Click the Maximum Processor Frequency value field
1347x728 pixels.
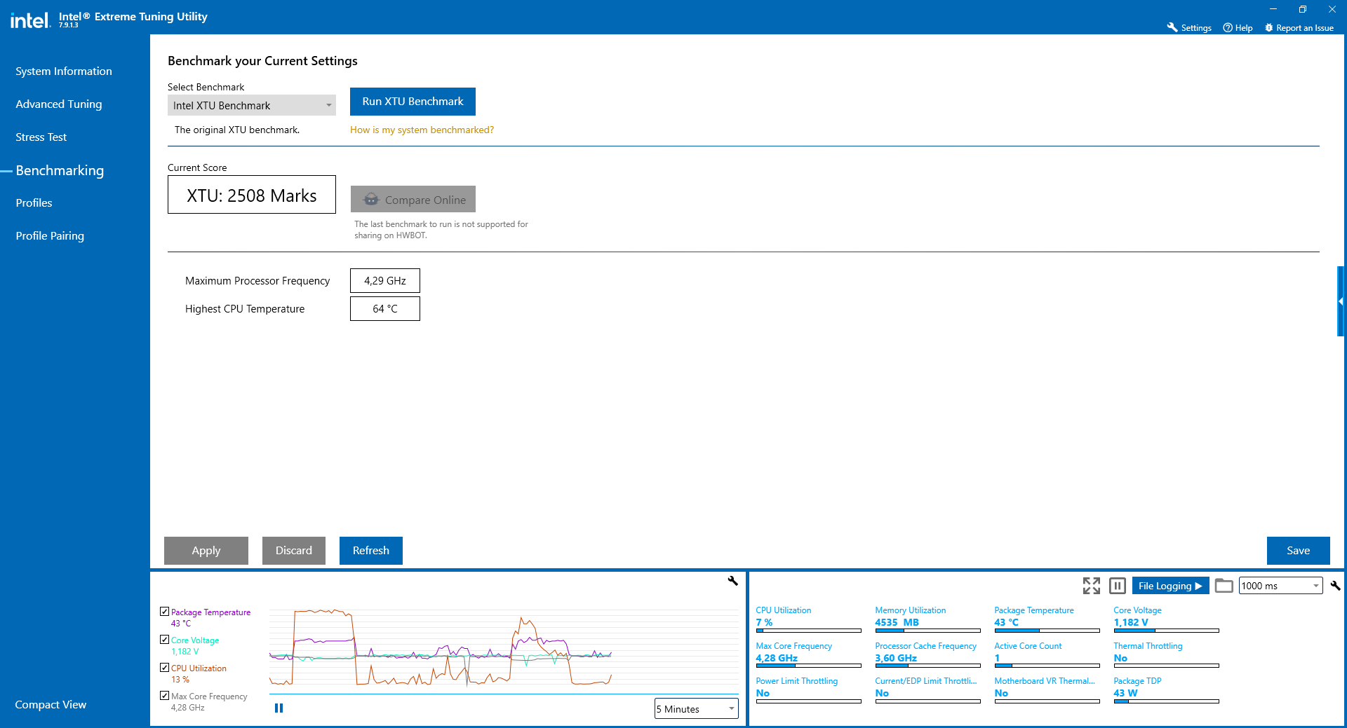point(385,281)
